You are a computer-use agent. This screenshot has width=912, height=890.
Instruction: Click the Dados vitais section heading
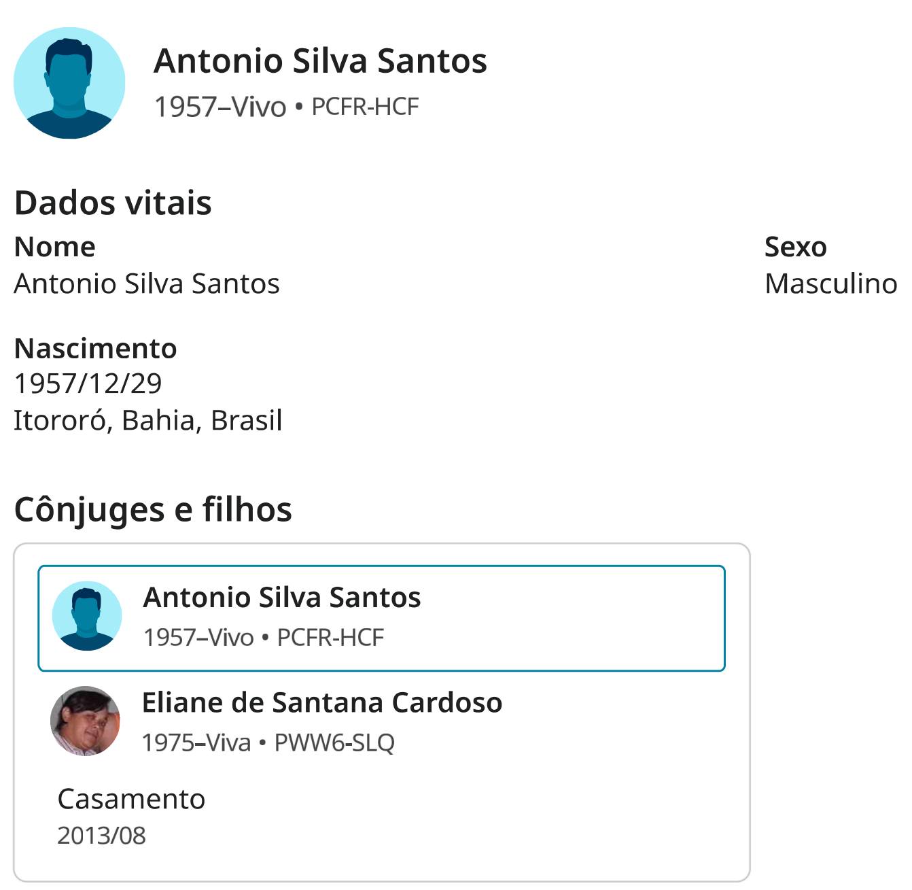(113, 203)
